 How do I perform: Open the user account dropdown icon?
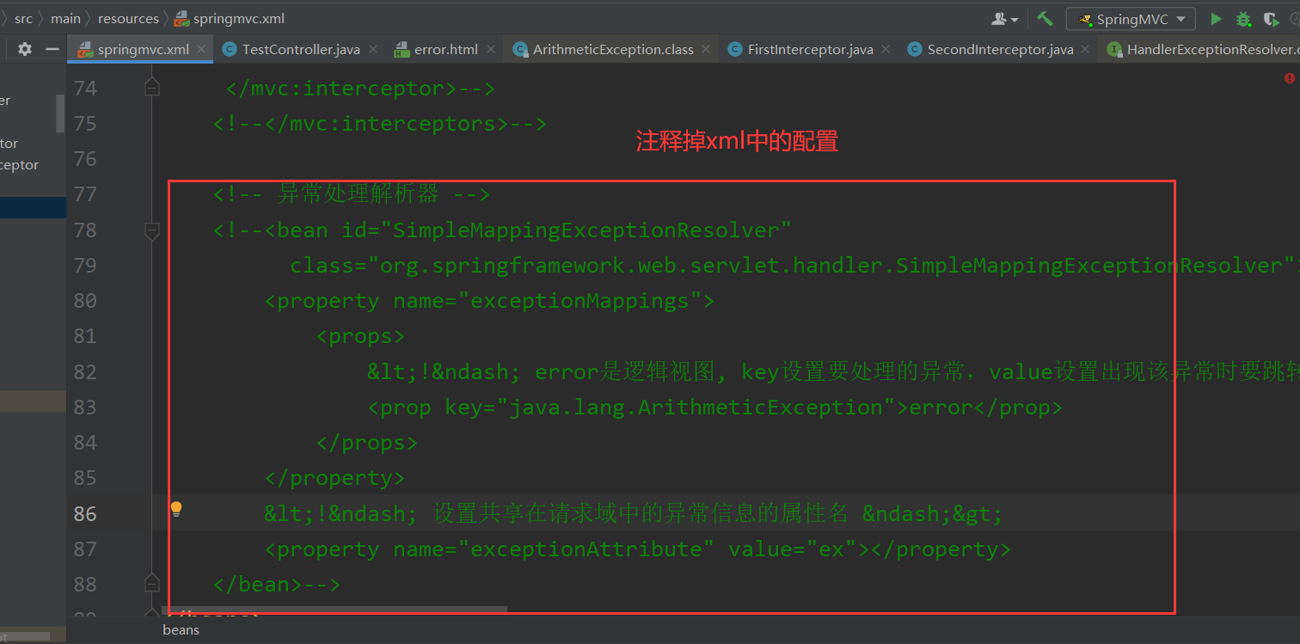pyautogui.click(x=1005, y=19)
